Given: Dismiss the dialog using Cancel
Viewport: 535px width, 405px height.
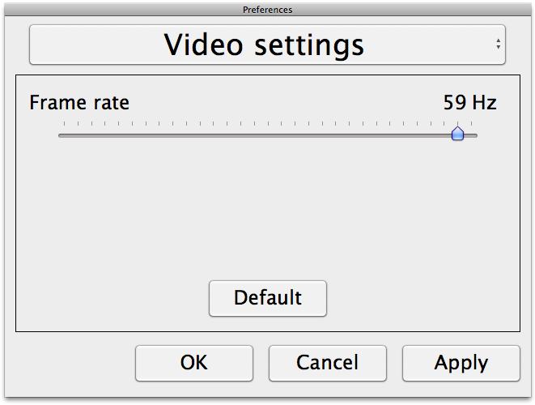Looking at the screenshot, I should click(328, 363).
